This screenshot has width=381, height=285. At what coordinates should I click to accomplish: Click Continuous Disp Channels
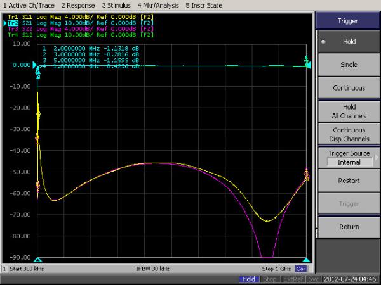[349, 134]
